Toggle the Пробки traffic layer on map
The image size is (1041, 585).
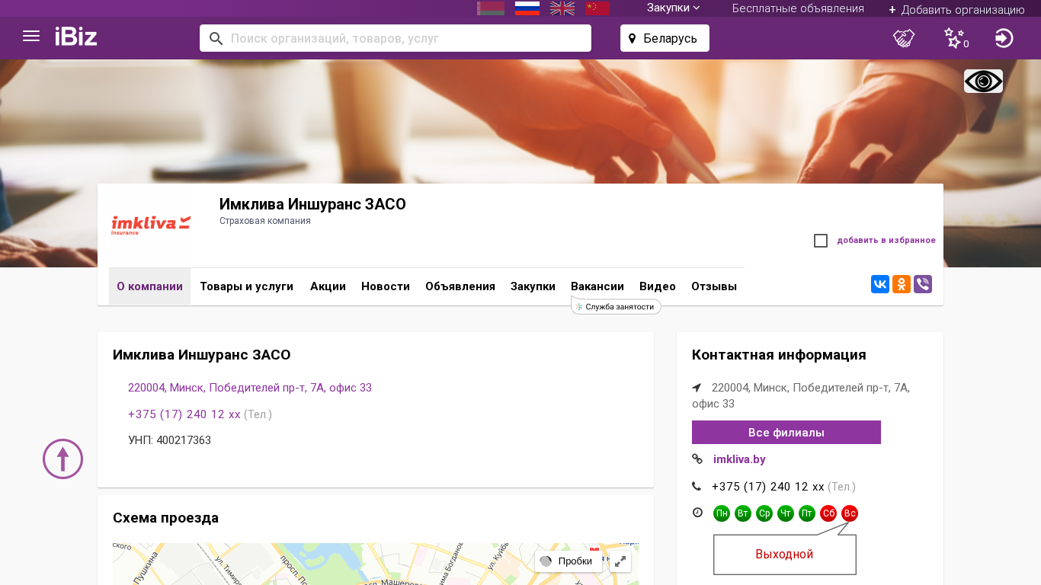click(x=567, y=561)
